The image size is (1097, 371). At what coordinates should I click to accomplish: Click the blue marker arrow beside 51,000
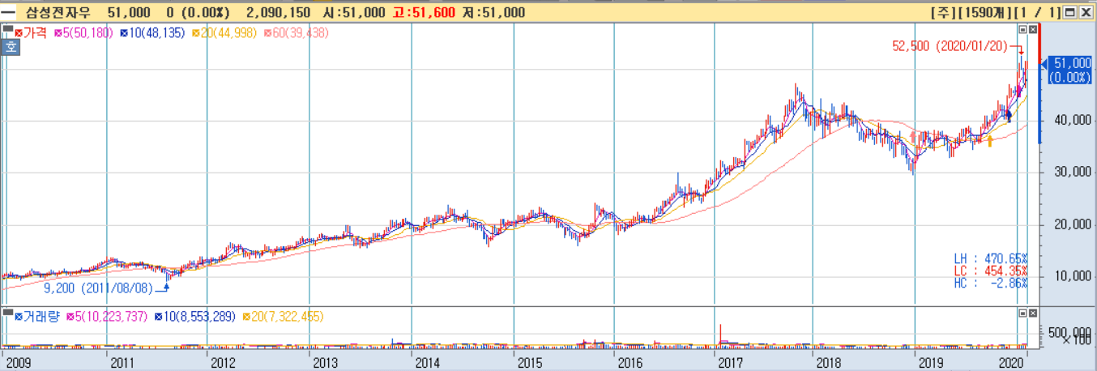point(1043,62)
